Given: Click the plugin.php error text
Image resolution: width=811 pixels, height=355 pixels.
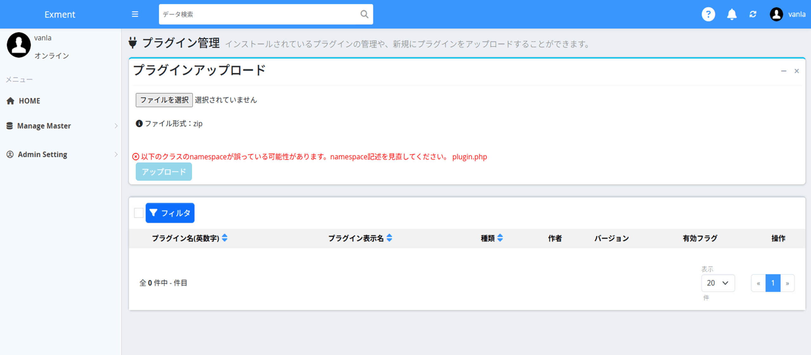Looking at the screenshot, I should click(x=469, y=157).
